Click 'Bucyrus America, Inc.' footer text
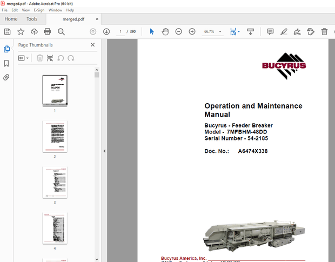The image size is (335, 262). 184,258
